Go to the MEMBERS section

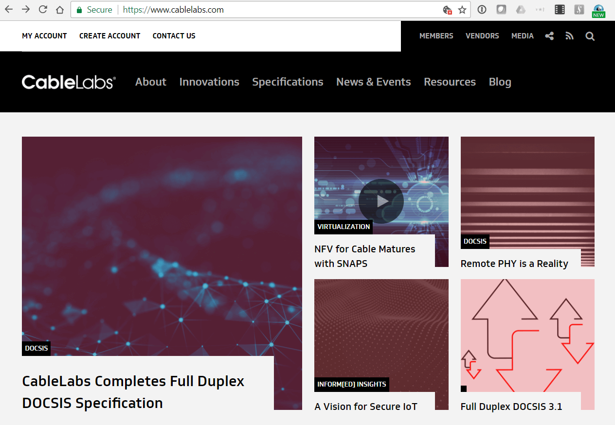click(x=436, y=36)
